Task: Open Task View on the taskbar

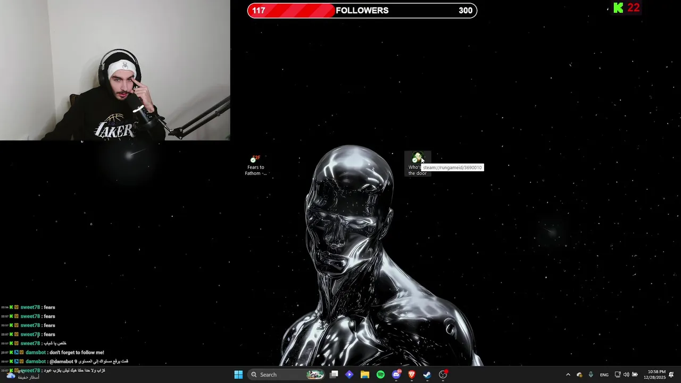Action: [334, 374]
